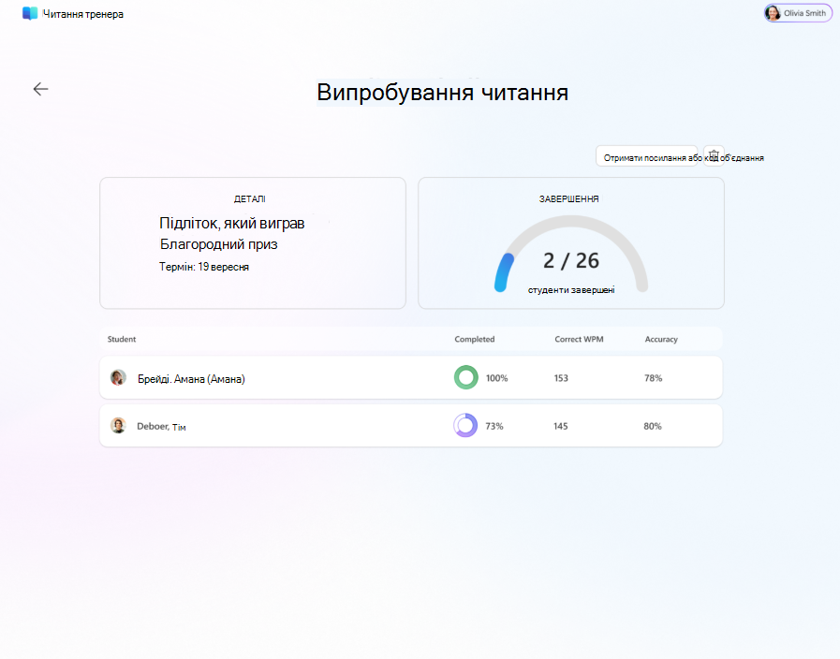Open the Брейді. Амана (Амана) student row
The width and height of the screenshot is (840, 659).
point(411,377)
